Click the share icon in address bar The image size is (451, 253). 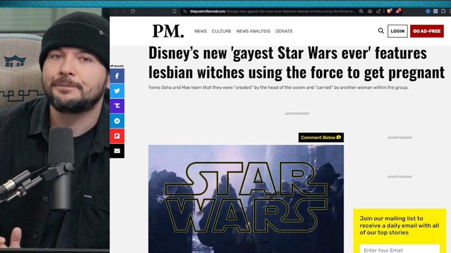point(378,11)
